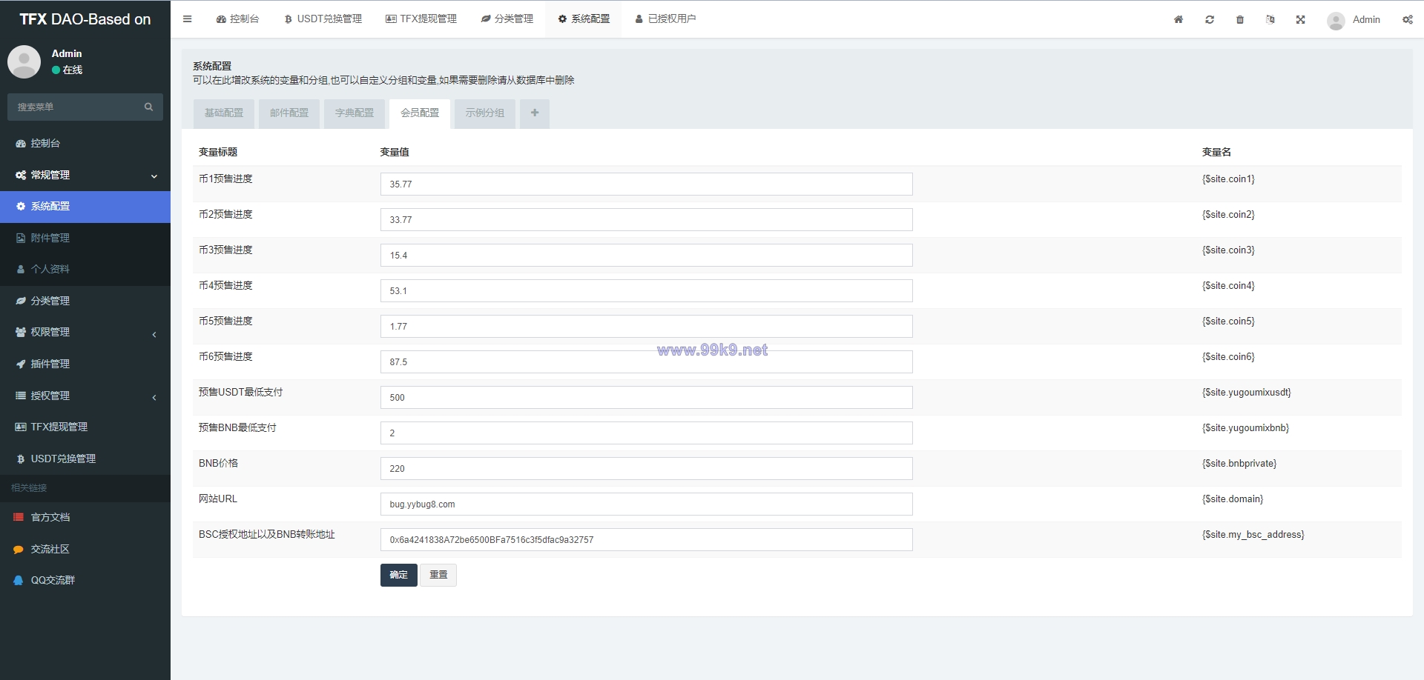Toggle the sidebar hamburger menu icon

[x=188, y=19]
